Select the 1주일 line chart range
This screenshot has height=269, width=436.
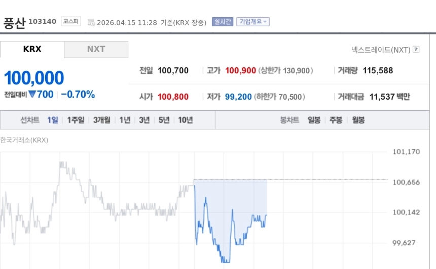76,120
